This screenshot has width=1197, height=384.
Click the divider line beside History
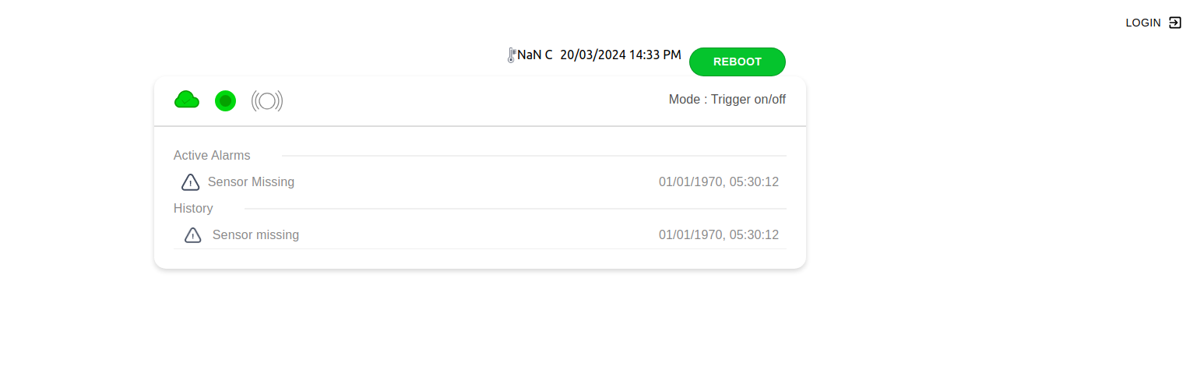point(515,209)
